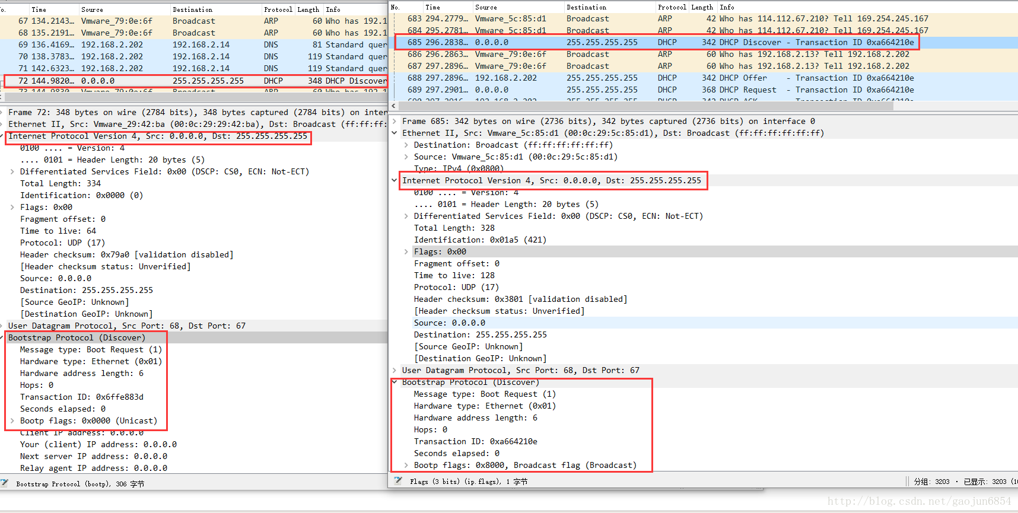Select Identification: 0x01a5 (421) field
Viewport: 1018px width, 513px height.
481,240
